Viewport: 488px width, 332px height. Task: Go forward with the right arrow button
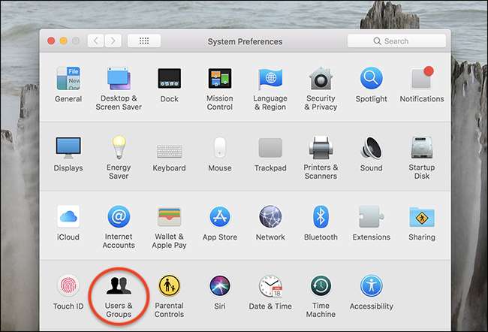tap(113, 41)
